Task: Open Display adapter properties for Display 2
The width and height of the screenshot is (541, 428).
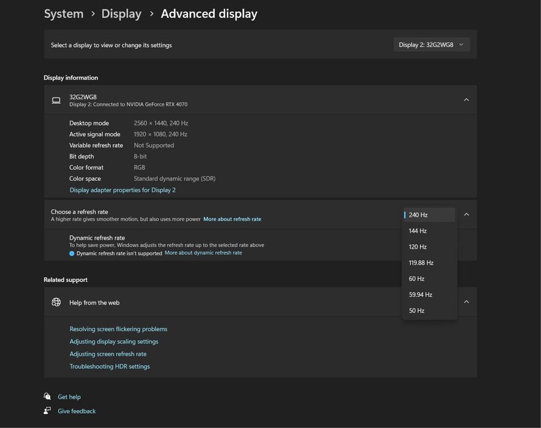Action: point(122,190)
